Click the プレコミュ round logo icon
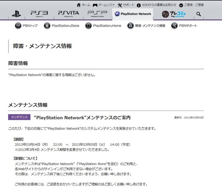Image resolution: width=222 pixels, height=194 pixels. 165,14
